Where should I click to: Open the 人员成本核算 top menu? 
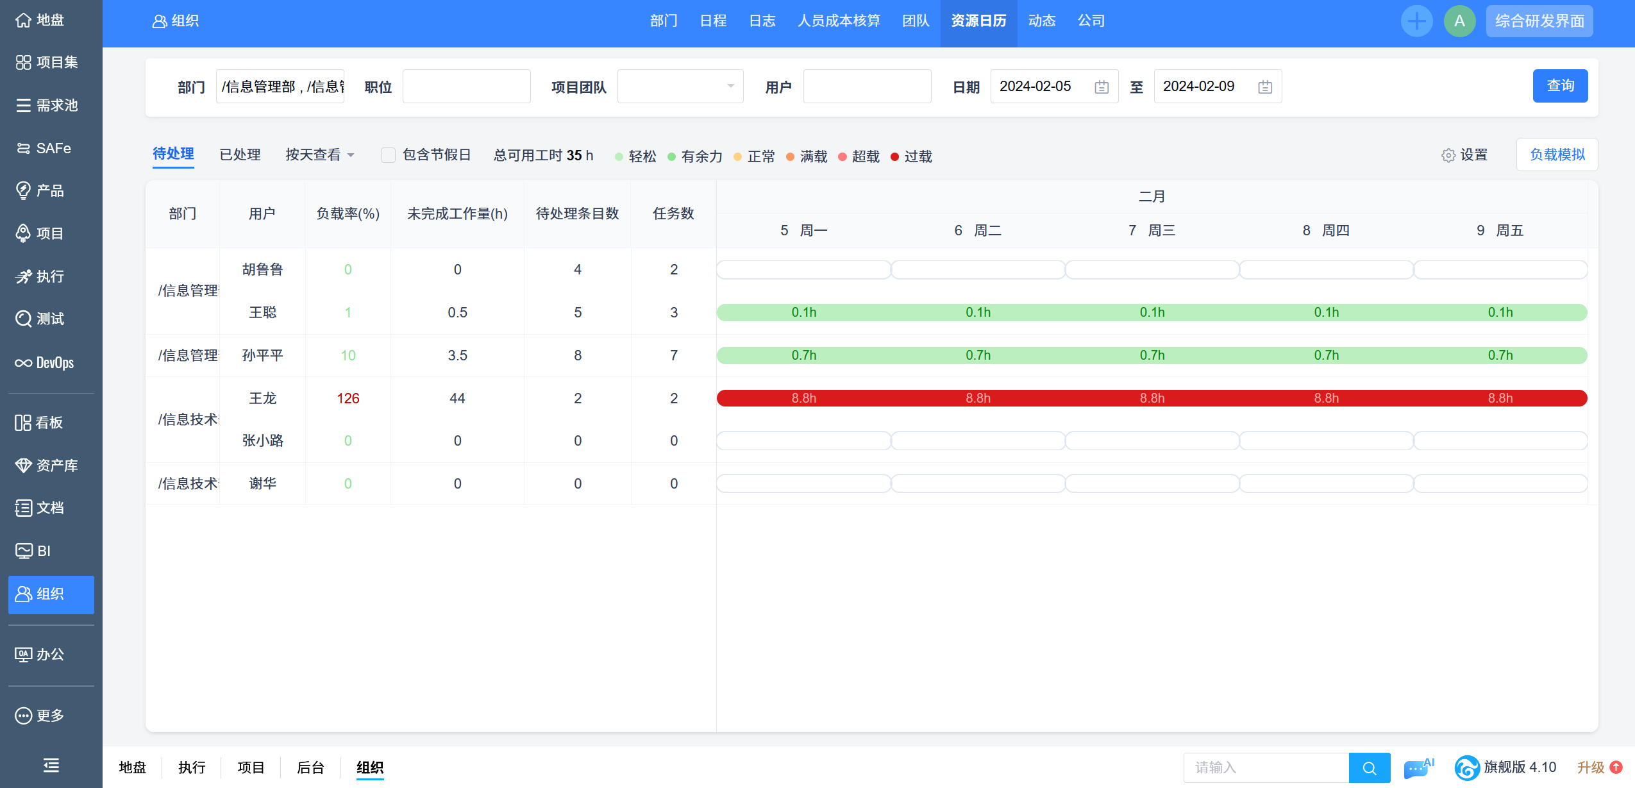pyautogui.click(x=838, y=21)
